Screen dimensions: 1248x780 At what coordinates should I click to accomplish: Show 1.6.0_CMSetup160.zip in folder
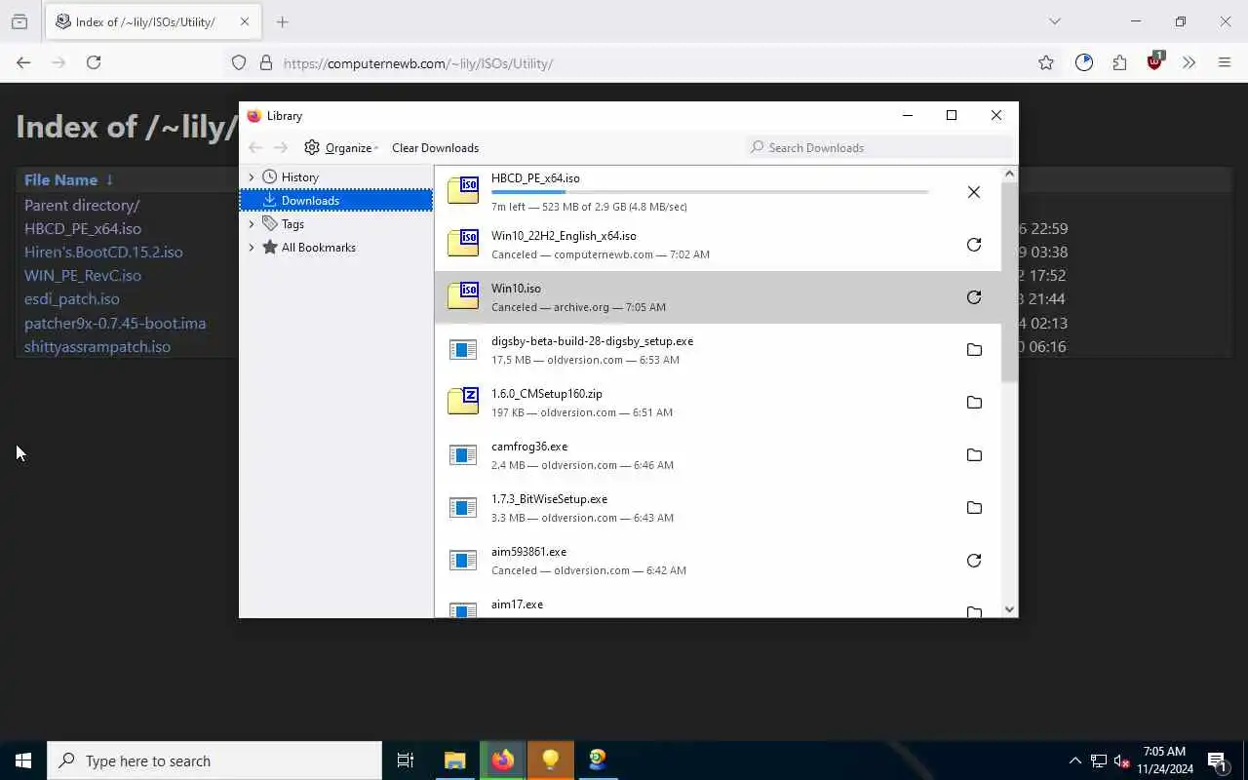click(973, 403)
